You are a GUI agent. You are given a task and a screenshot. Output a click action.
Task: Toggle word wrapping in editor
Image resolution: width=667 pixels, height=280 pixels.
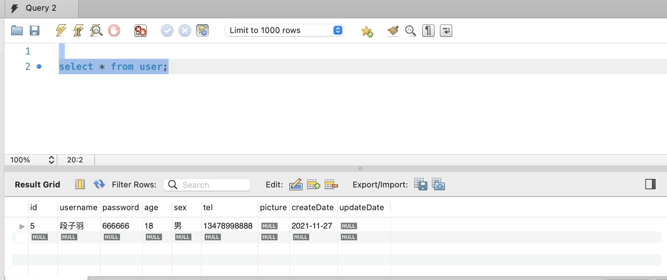[446, 30]
